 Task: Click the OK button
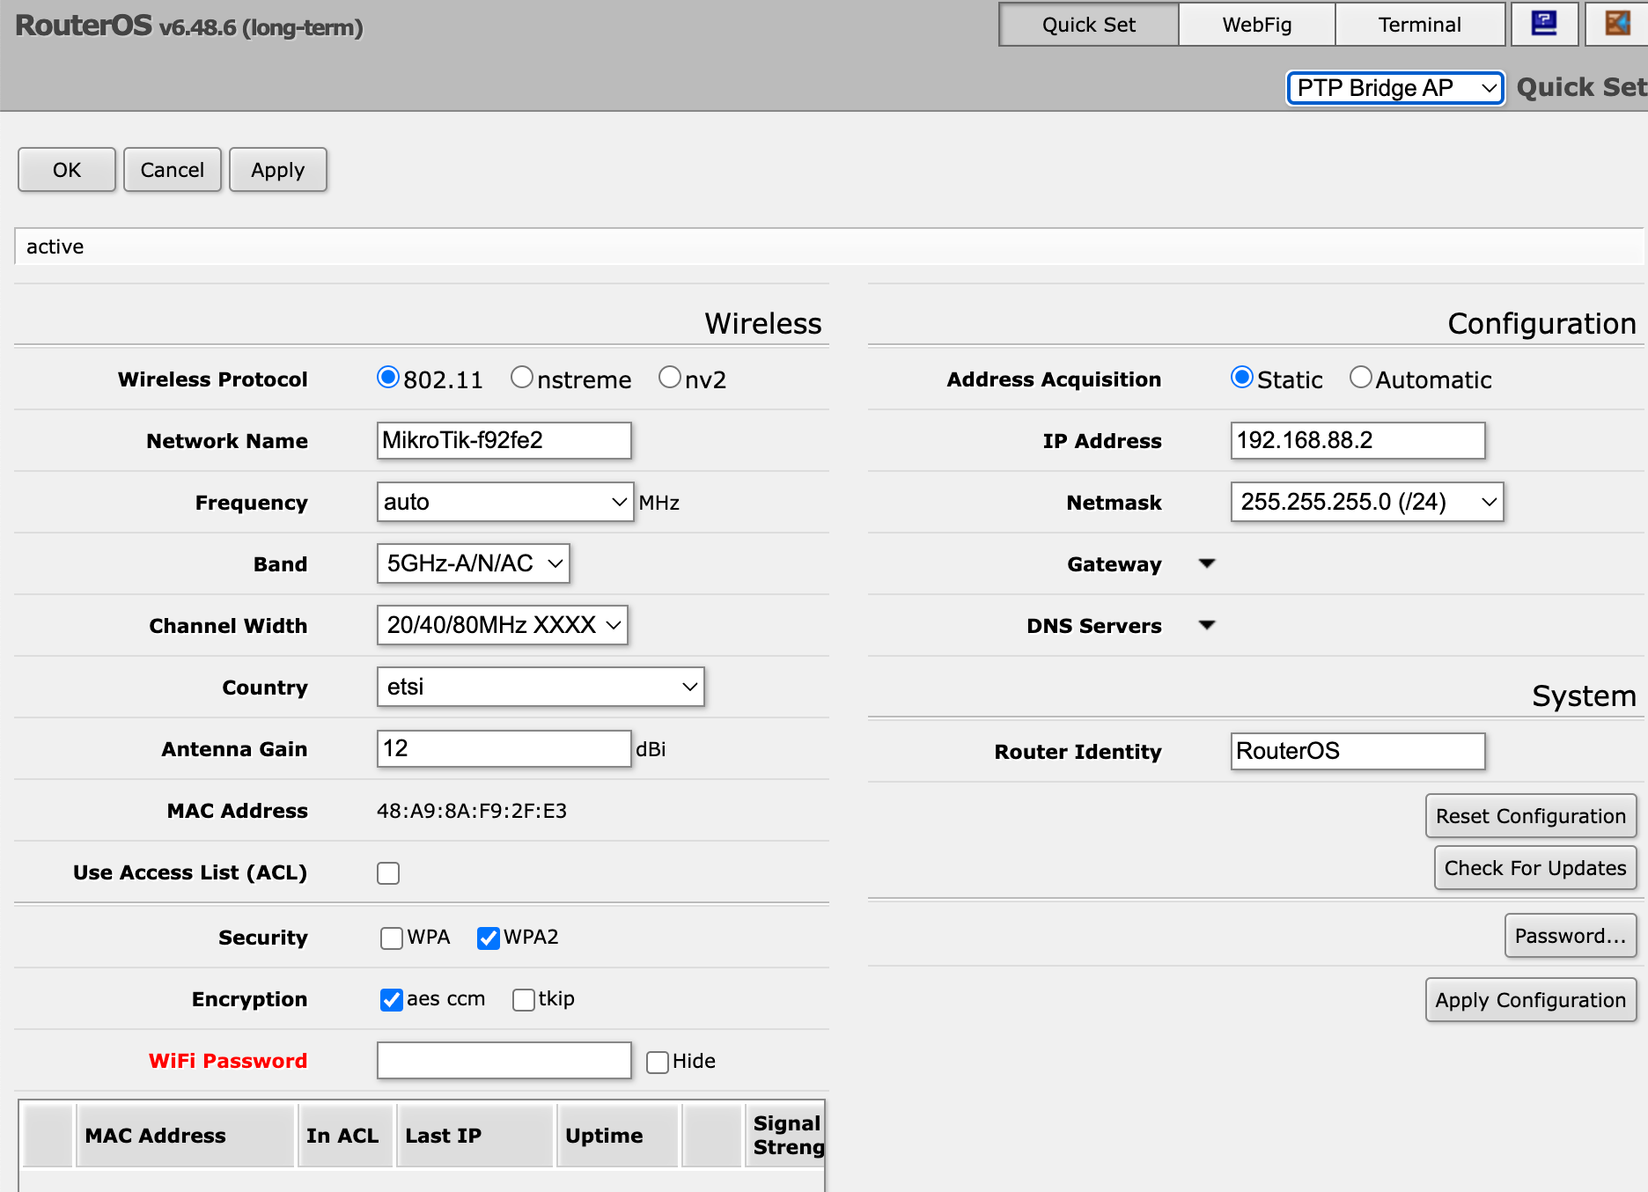tap(67, 170)
